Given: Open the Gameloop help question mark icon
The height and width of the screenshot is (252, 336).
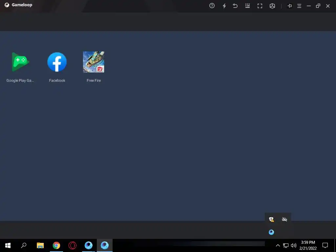Looking at the screenshot, I should 212,6.
